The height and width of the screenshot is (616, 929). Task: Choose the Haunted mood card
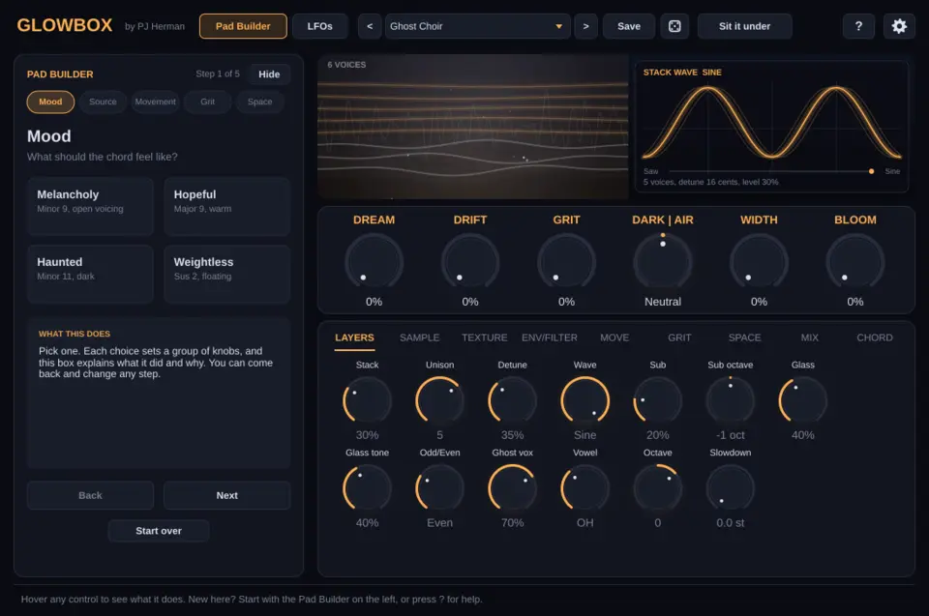pyautogui.click(x=90, y=274)
